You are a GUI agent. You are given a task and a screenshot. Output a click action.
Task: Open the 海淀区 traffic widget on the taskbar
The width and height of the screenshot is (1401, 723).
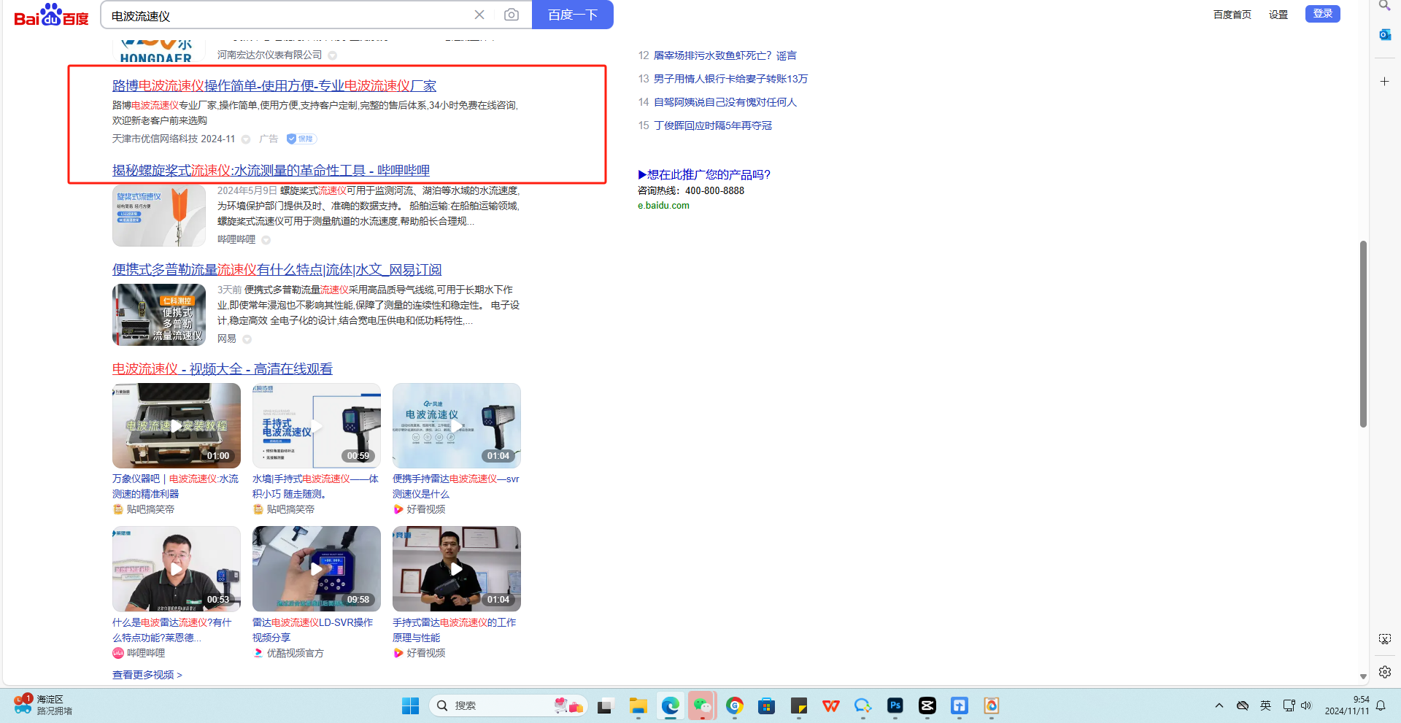coord(44,705)
